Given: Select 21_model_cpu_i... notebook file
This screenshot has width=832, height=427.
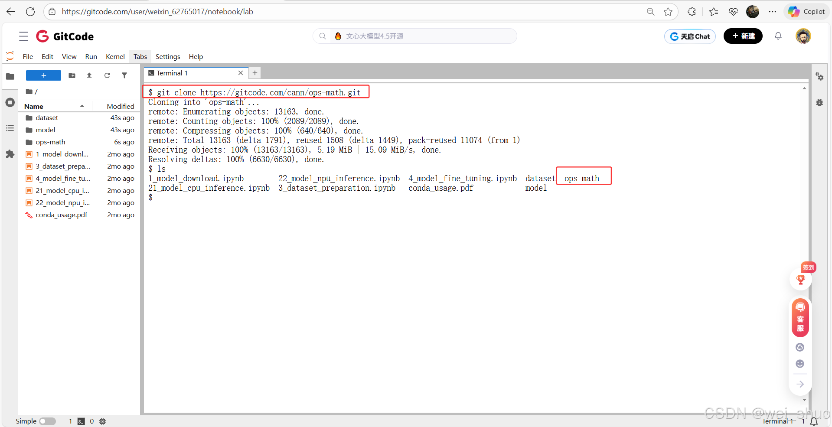Looking at the screenshot, I should (x=80, y=191).
